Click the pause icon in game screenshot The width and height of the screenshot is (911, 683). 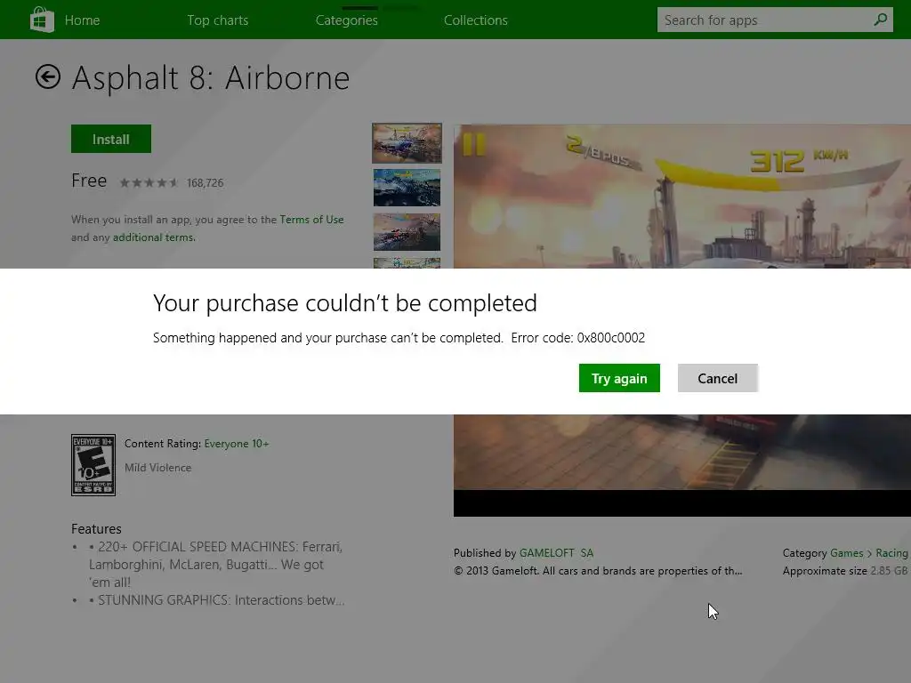pyautogui.click(x=473, y=145)
